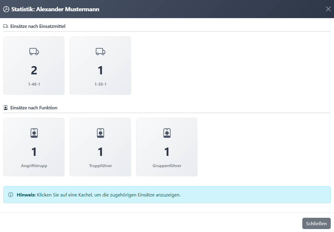Select the Truppführer label on its tile
Viewport: 334px width, 232px height.
(x=100, y=166)
